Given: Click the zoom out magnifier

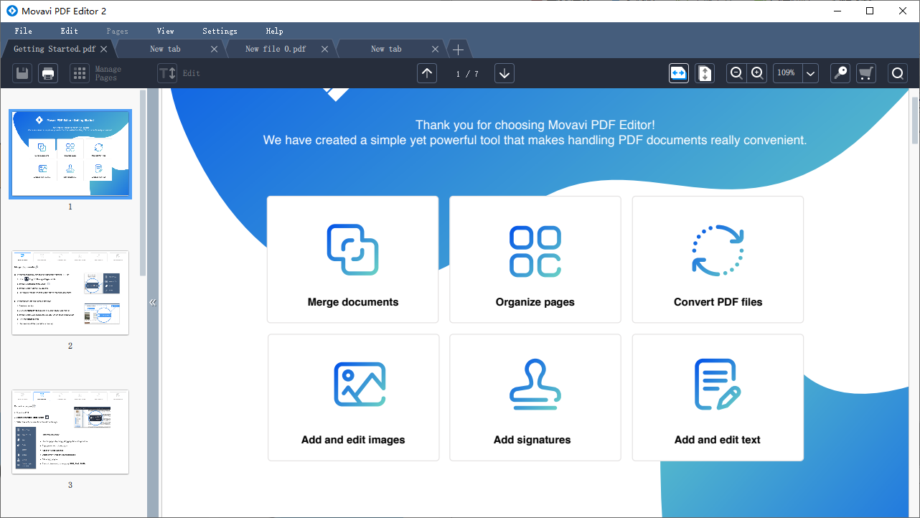Looking at the screenshot, I should coord(736,73).
